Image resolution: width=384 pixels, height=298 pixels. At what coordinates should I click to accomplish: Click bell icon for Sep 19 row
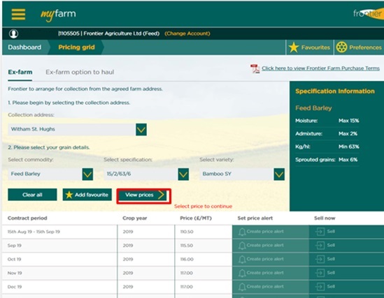242,246
